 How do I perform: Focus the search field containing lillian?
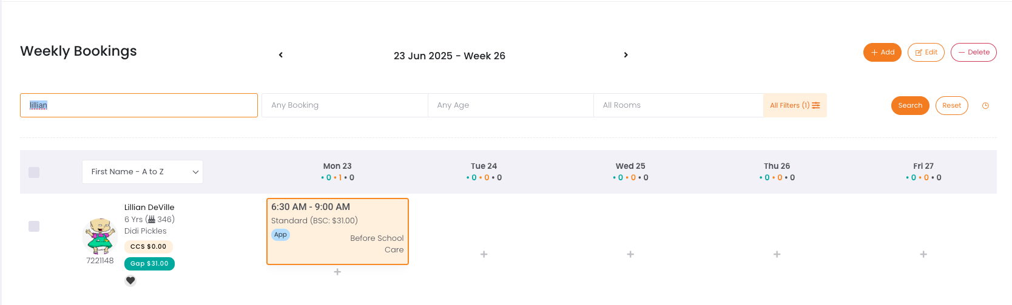pos(139,105)
